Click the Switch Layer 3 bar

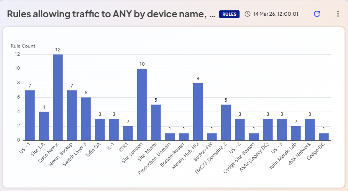(x=86, y=119)
